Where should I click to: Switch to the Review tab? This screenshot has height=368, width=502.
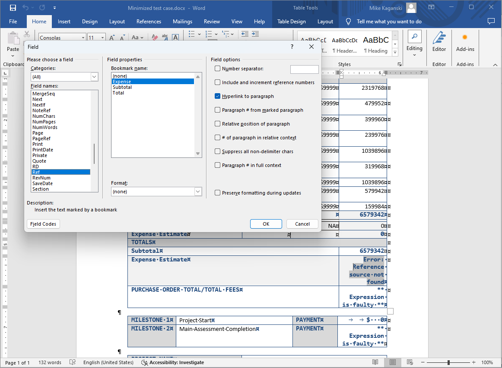(x=212, y=22)
